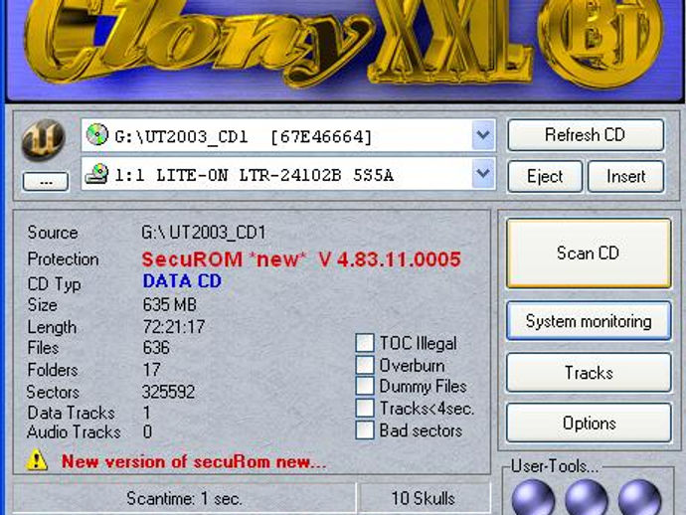
Task: Click the small ellipsis browse button
Action: 46,181
